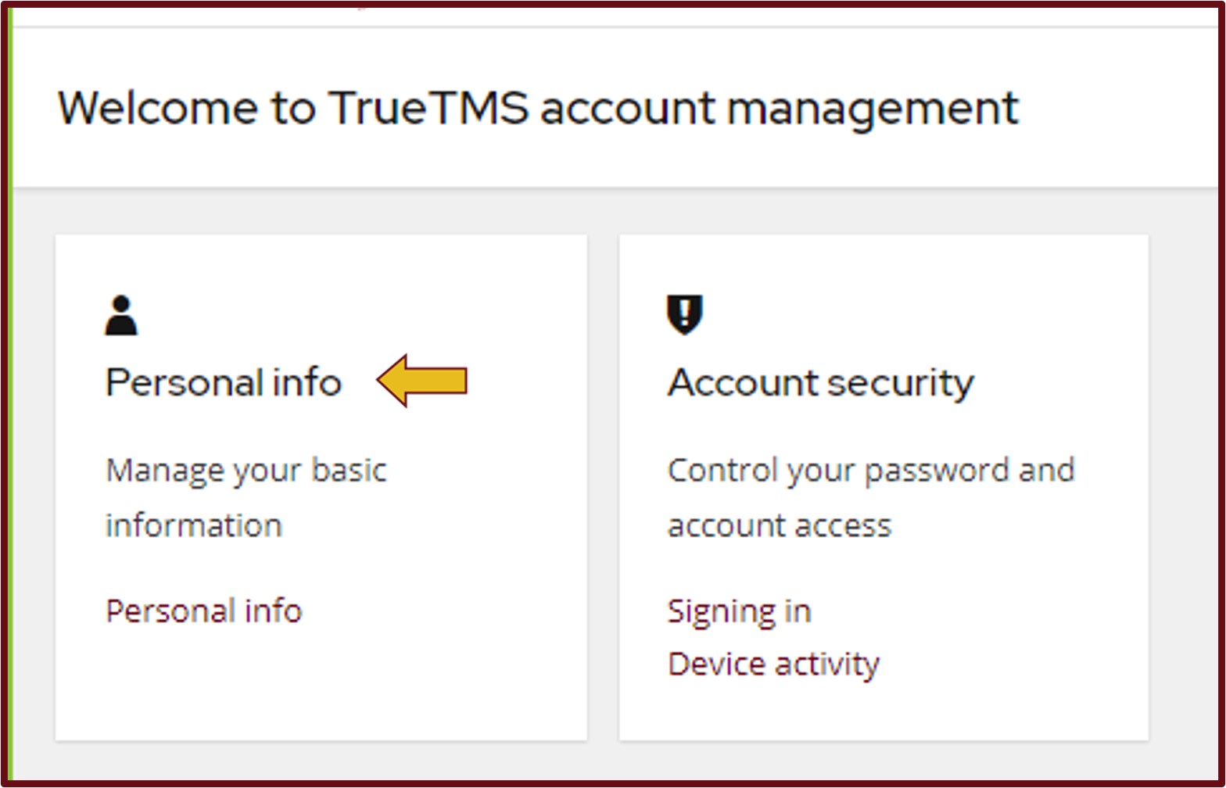The height and width of the screenshot is (788, 1226).
Task: Open the Signing in link
Action: pyautogui.click(x=739, y=611)
